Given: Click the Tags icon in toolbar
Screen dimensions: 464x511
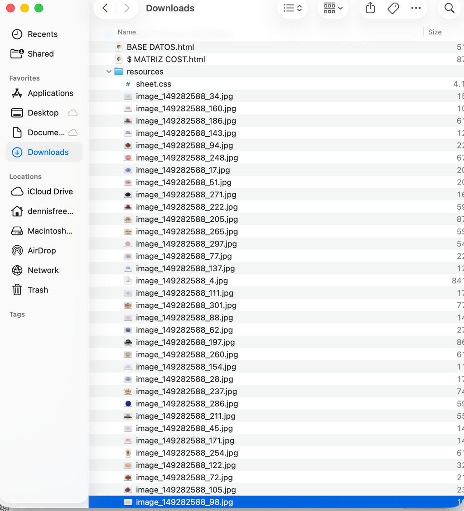Looking at the screenshot, I should 393,8.
